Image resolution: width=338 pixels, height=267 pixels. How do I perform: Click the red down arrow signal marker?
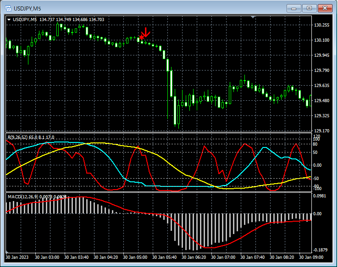coord(146,32)
